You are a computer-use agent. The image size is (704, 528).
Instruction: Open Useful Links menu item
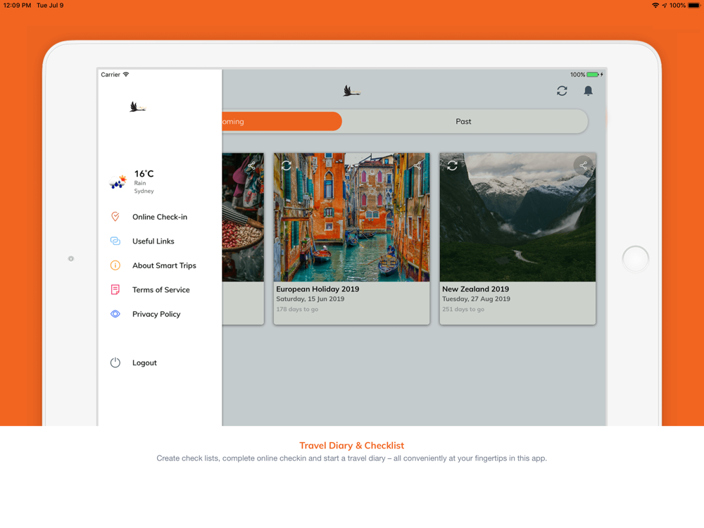(153, 241)
